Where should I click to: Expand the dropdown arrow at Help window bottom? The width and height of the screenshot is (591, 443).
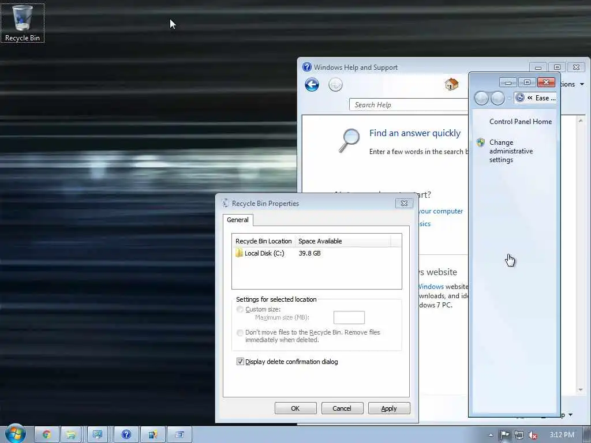(570, 415)
